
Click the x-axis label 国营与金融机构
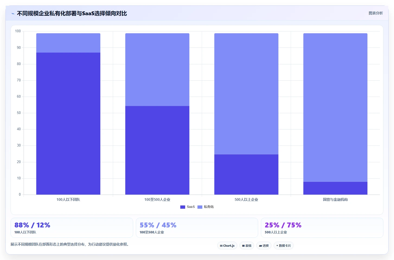335,199
